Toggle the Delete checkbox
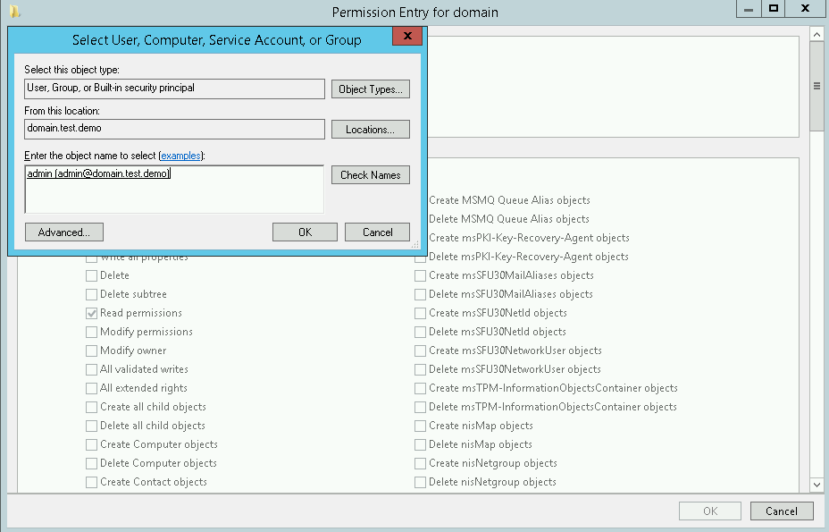Image resolution: width=829 pixels, height=532 pixels. click(91, 275)
